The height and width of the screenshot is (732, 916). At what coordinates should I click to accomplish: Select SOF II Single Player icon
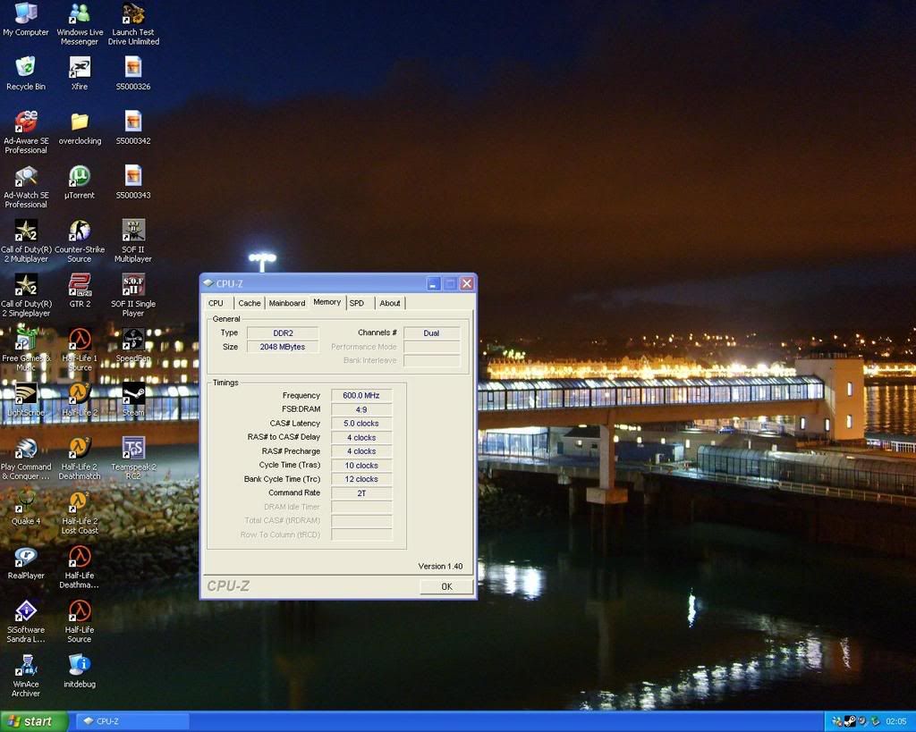(133, 295)
